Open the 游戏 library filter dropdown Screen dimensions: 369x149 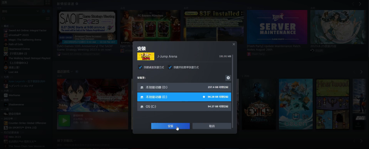pos(20,11)
